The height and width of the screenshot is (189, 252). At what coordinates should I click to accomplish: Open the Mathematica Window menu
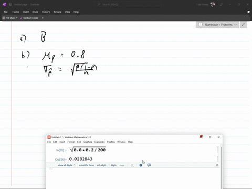coord(121,142)
